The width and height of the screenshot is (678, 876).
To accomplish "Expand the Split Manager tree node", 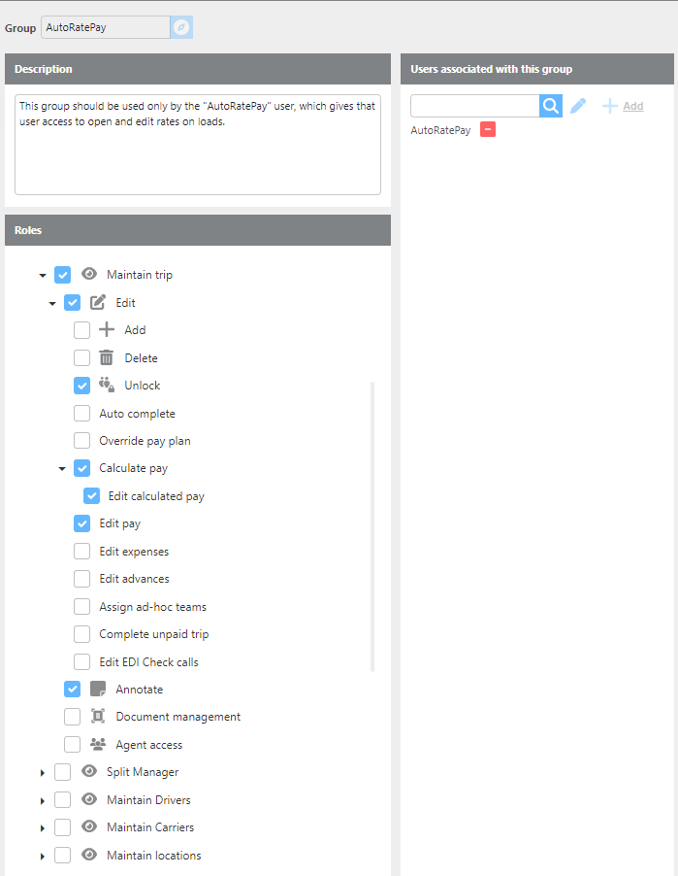I will tap(42, 773).
